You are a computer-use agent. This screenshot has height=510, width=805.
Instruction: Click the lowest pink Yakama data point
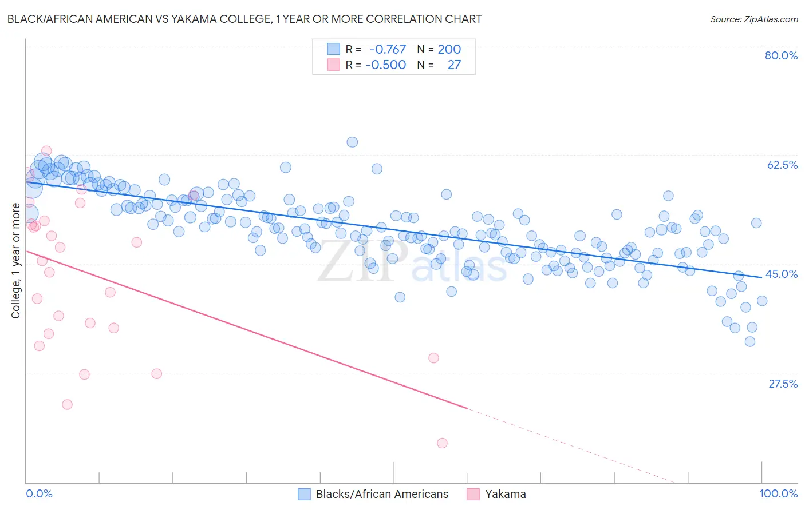coord(442,443)
